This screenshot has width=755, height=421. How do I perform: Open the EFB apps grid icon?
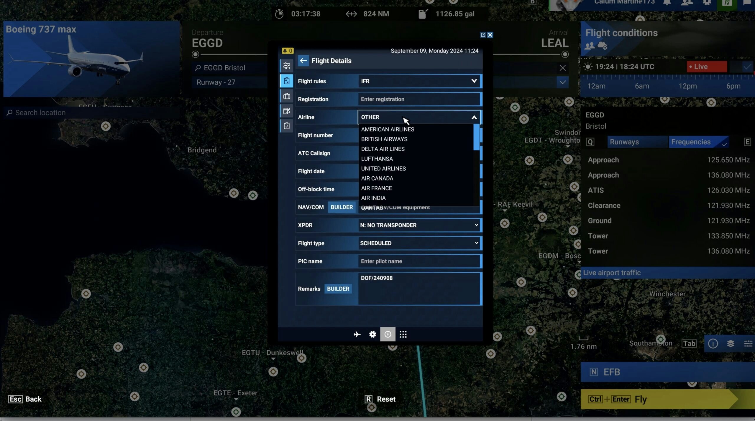pyautogui.click(x=403, y=334)
